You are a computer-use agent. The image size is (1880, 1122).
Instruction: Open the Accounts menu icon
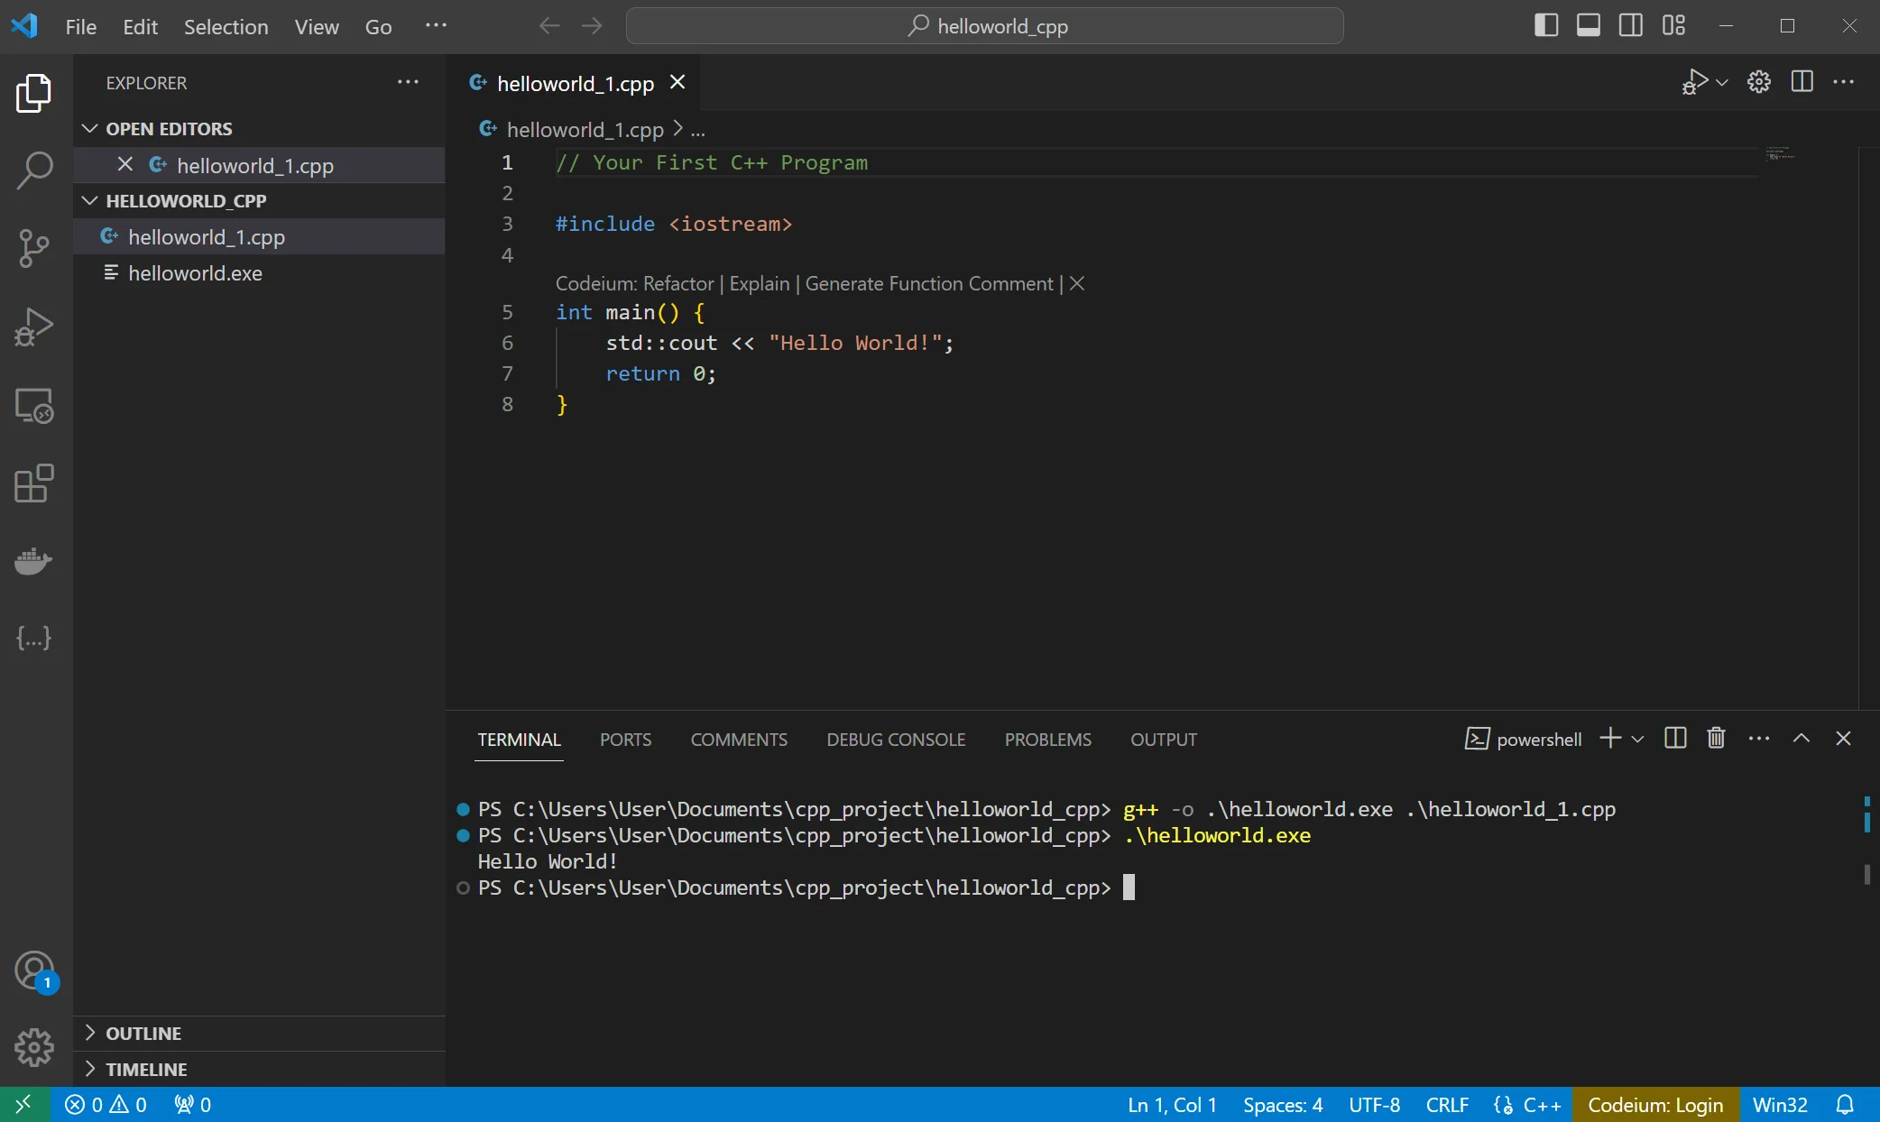34,971
